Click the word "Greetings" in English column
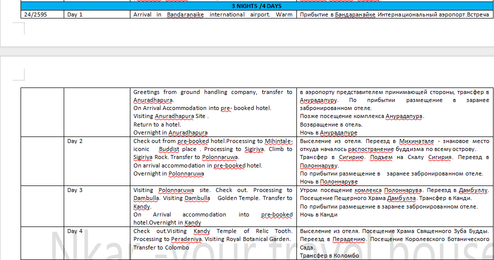Image resolution: width=494 pixels, height=260 pixels. coord(148,92)
